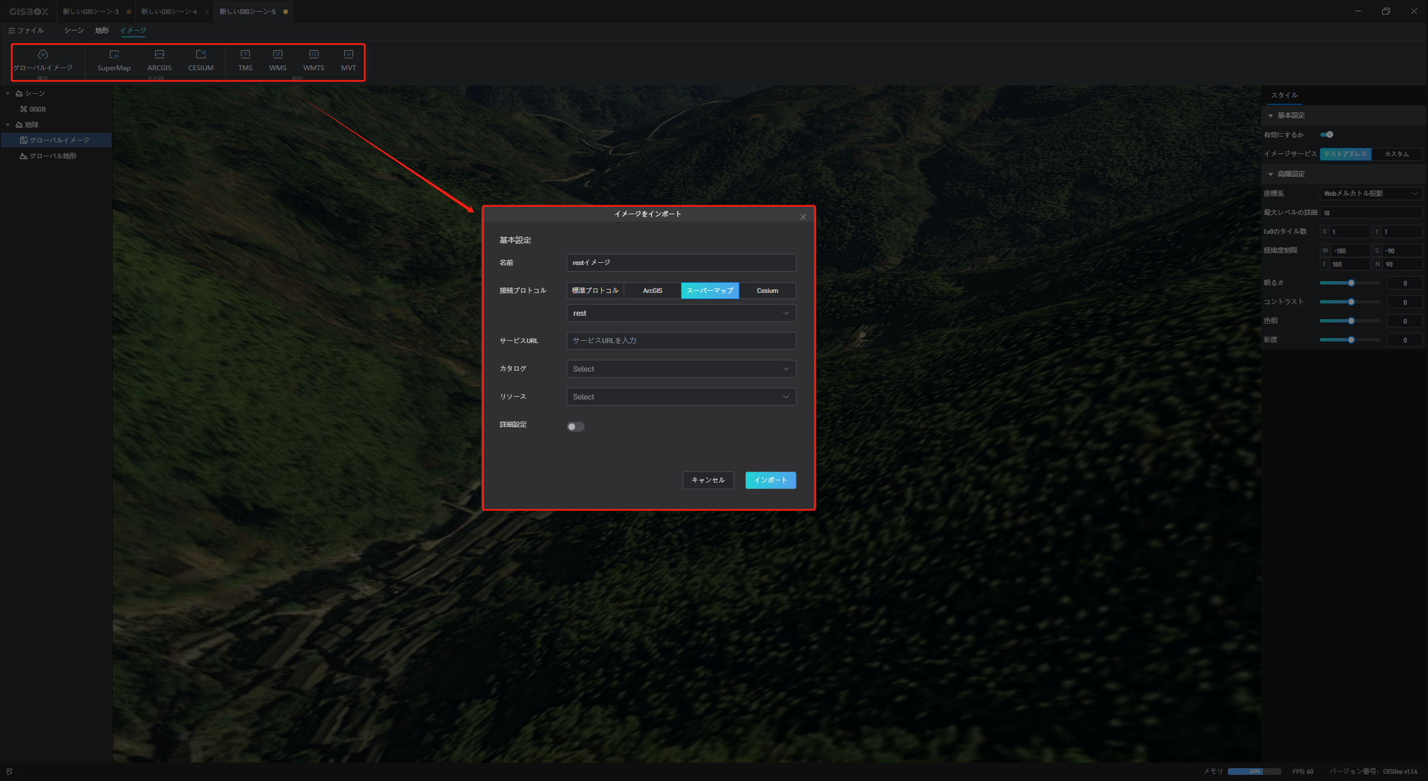1428x781 pixels.
Task: Click the サービスURL input field
Action: 681,341
